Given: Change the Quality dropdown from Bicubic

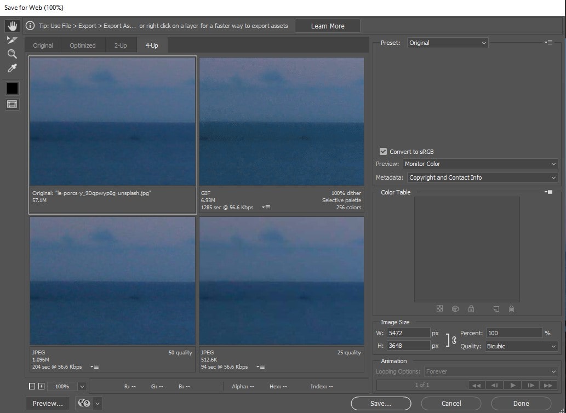Looking at the screenshot, I should click(521, 346).
